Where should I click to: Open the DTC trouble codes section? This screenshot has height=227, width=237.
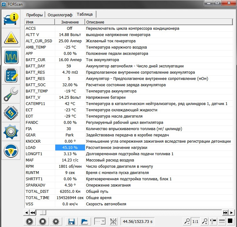(11, 38)
